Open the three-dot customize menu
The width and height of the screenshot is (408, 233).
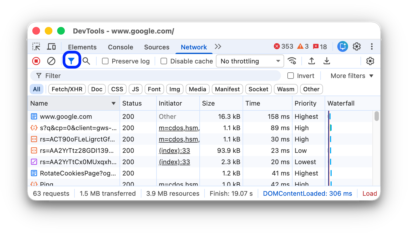[372, 47]
